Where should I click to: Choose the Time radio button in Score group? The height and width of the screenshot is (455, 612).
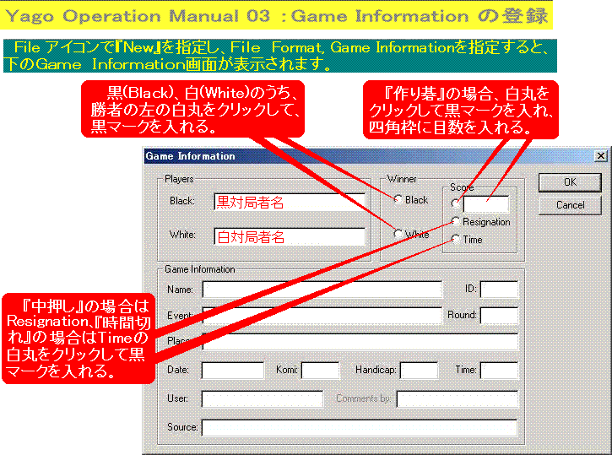click(455, 239)
